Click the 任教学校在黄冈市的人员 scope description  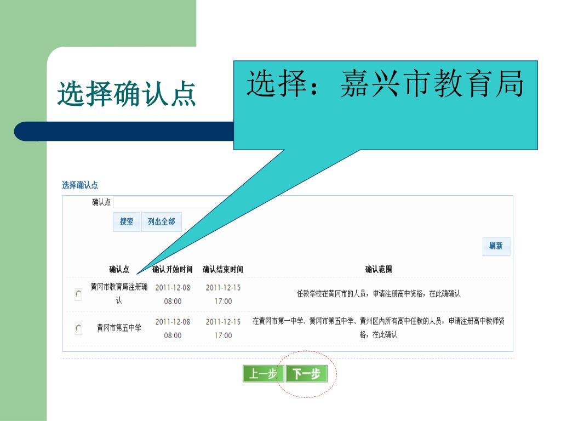coord(379,294)
